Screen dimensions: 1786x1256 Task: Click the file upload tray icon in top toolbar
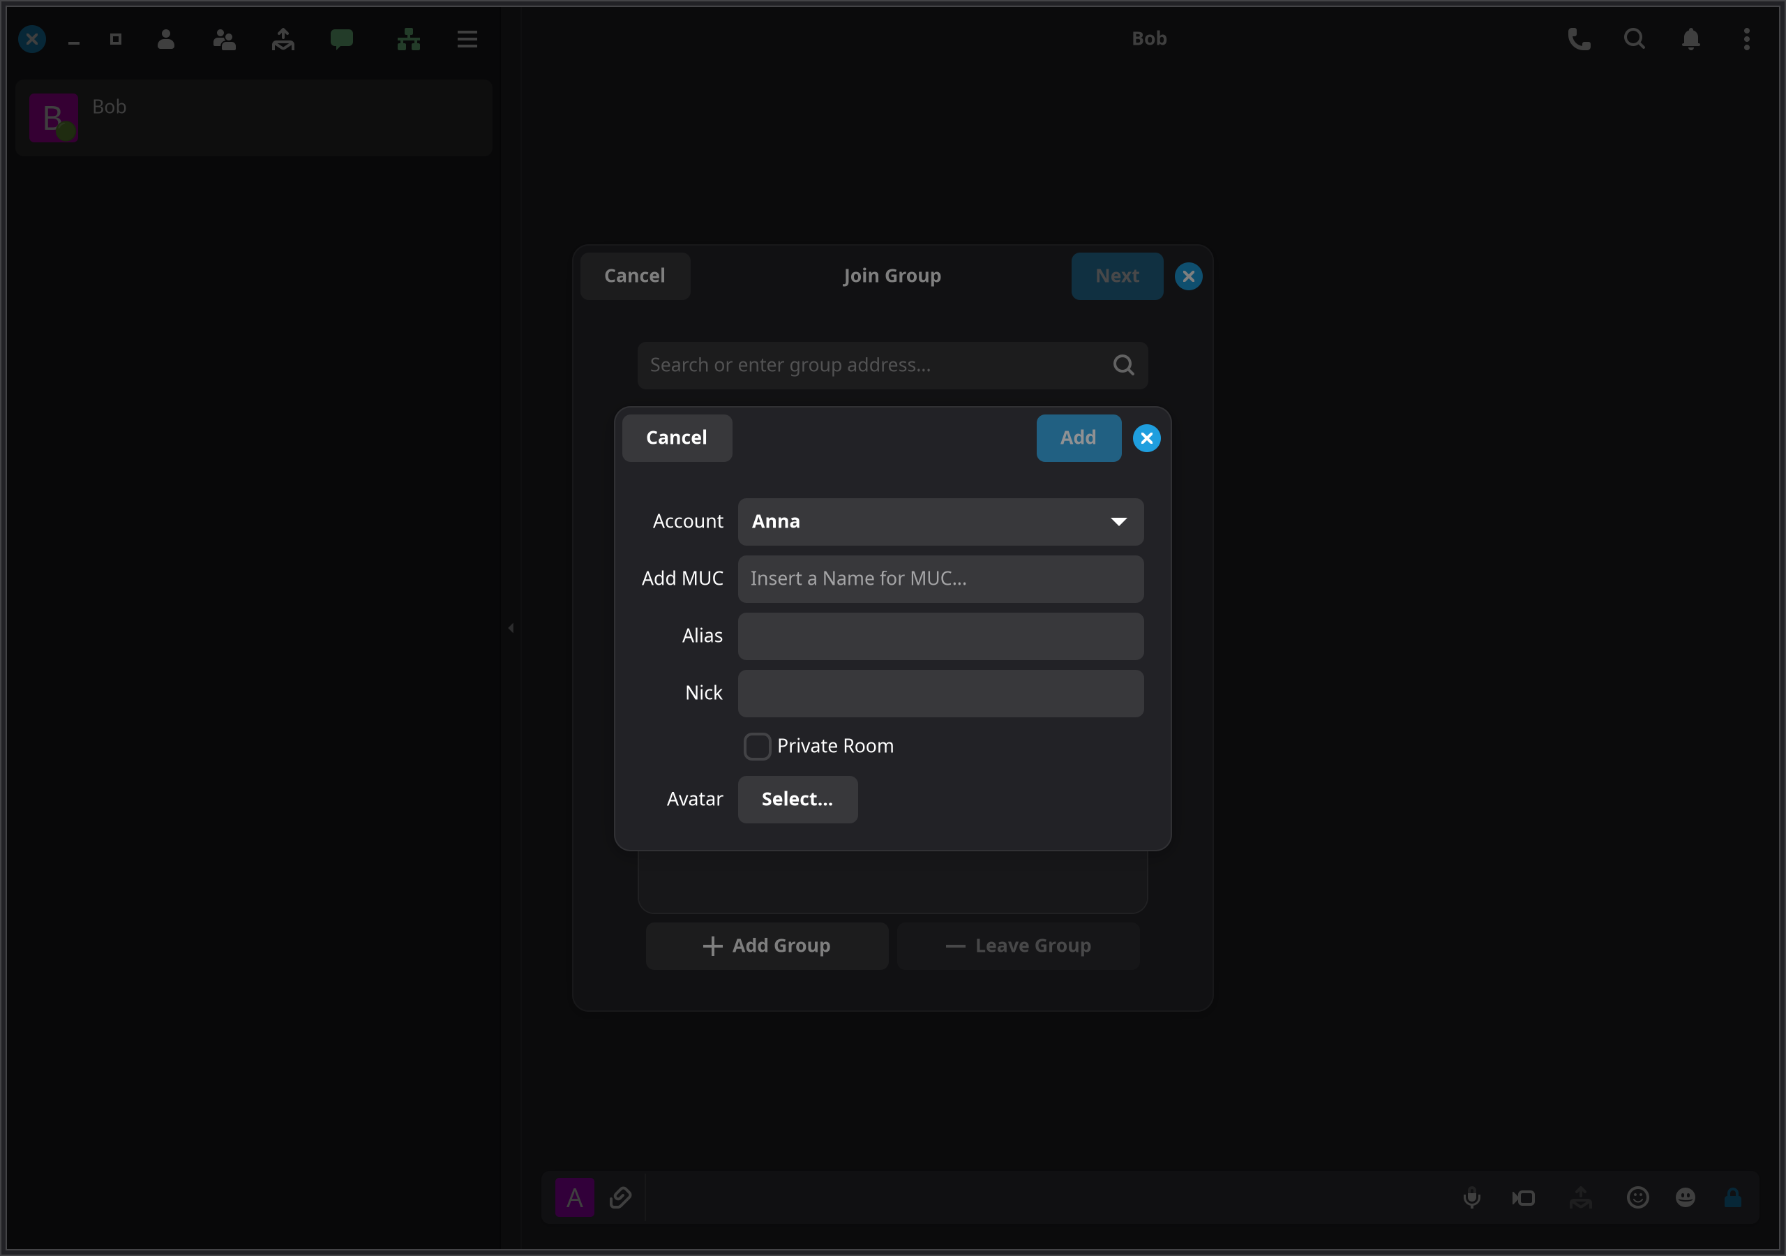(283, 39)
